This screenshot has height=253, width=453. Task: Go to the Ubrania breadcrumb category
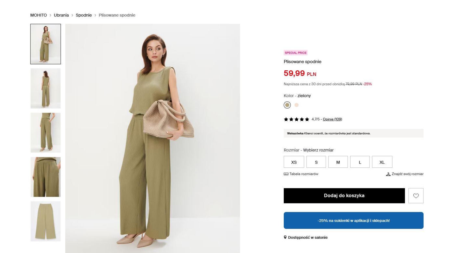coord(61,15)
